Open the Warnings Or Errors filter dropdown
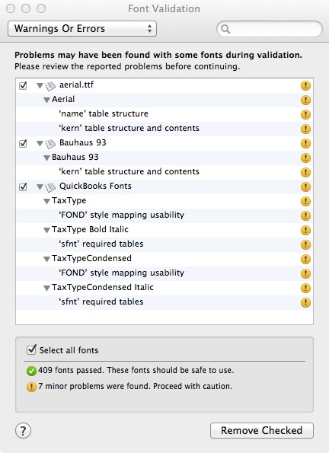The height and width of the screenshot is (453, 329). (82, 29)
